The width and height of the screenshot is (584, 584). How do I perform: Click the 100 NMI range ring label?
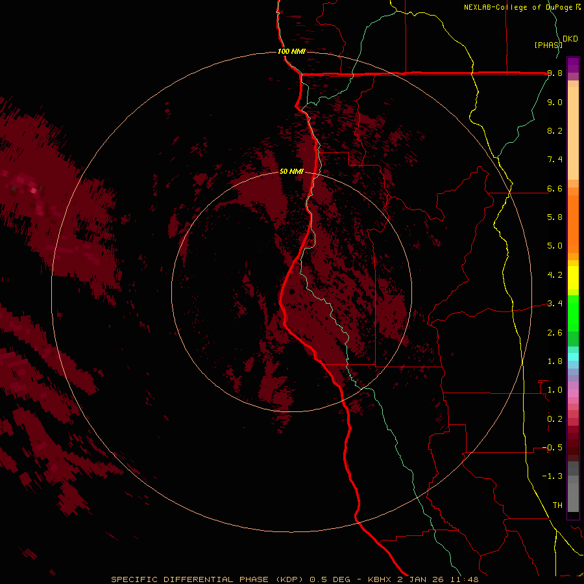(x=291, y=51)
